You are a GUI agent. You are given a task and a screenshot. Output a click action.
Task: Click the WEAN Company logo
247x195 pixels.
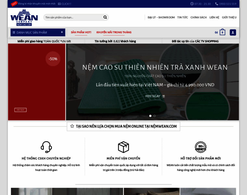click(24, 17)
